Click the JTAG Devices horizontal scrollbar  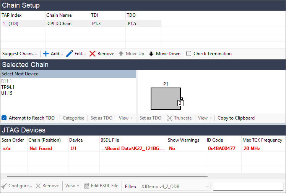coord(107,176)
